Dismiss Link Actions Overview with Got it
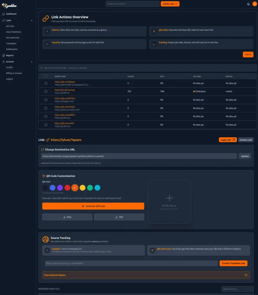Viewport: 258px width, 295px height. [248, 54]
